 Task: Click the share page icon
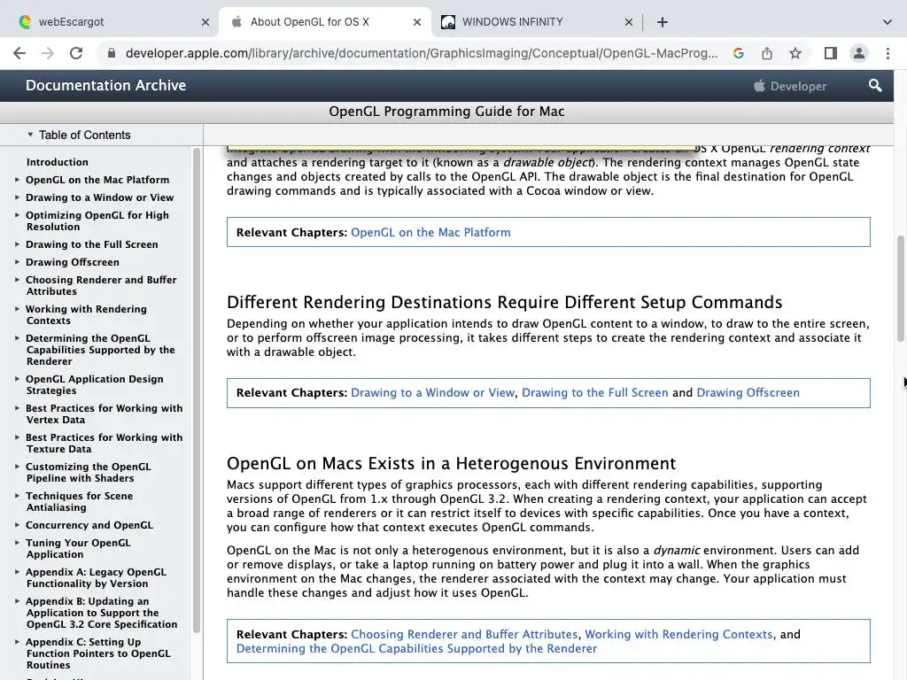pyautogui.click(x=767, y=53)
